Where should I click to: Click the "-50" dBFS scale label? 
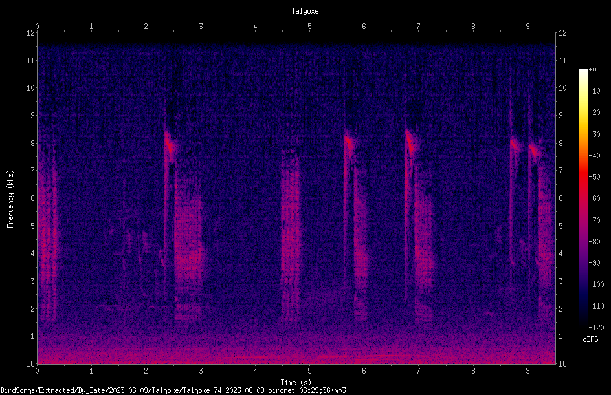point(594,177)
